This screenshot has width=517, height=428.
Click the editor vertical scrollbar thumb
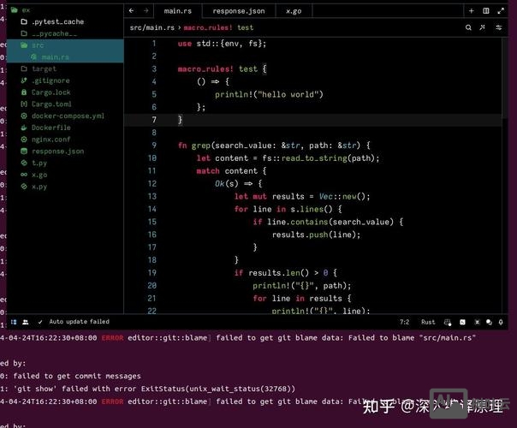coord(505,78)
